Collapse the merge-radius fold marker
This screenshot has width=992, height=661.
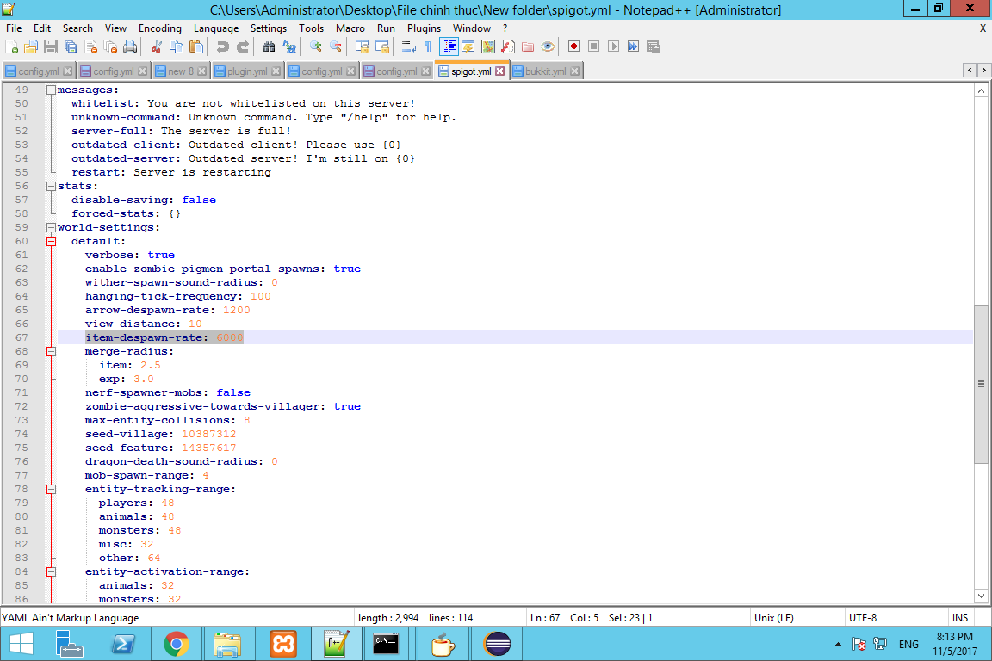(x=51, y=351)
